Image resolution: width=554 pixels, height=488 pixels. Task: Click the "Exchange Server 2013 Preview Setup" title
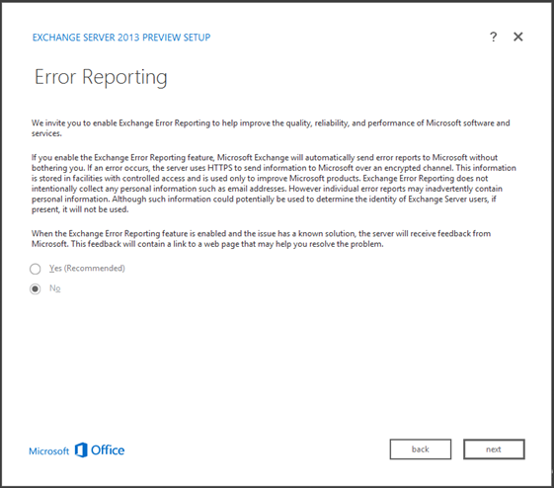(x=121, y=38)
